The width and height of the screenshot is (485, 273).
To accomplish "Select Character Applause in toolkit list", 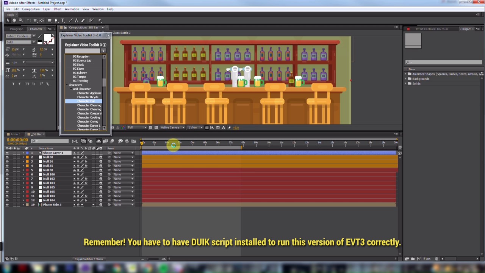I will (x=89, y=93).
